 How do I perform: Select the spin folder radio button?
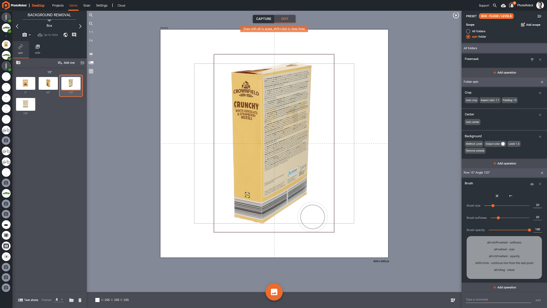pos(468,37)
